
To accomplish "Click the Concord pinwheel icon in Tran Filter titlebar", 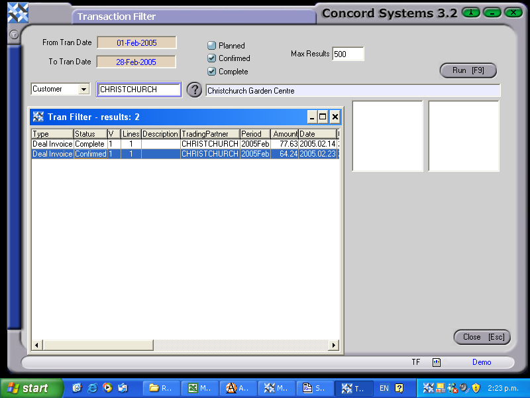I will (x=38, y=117).
